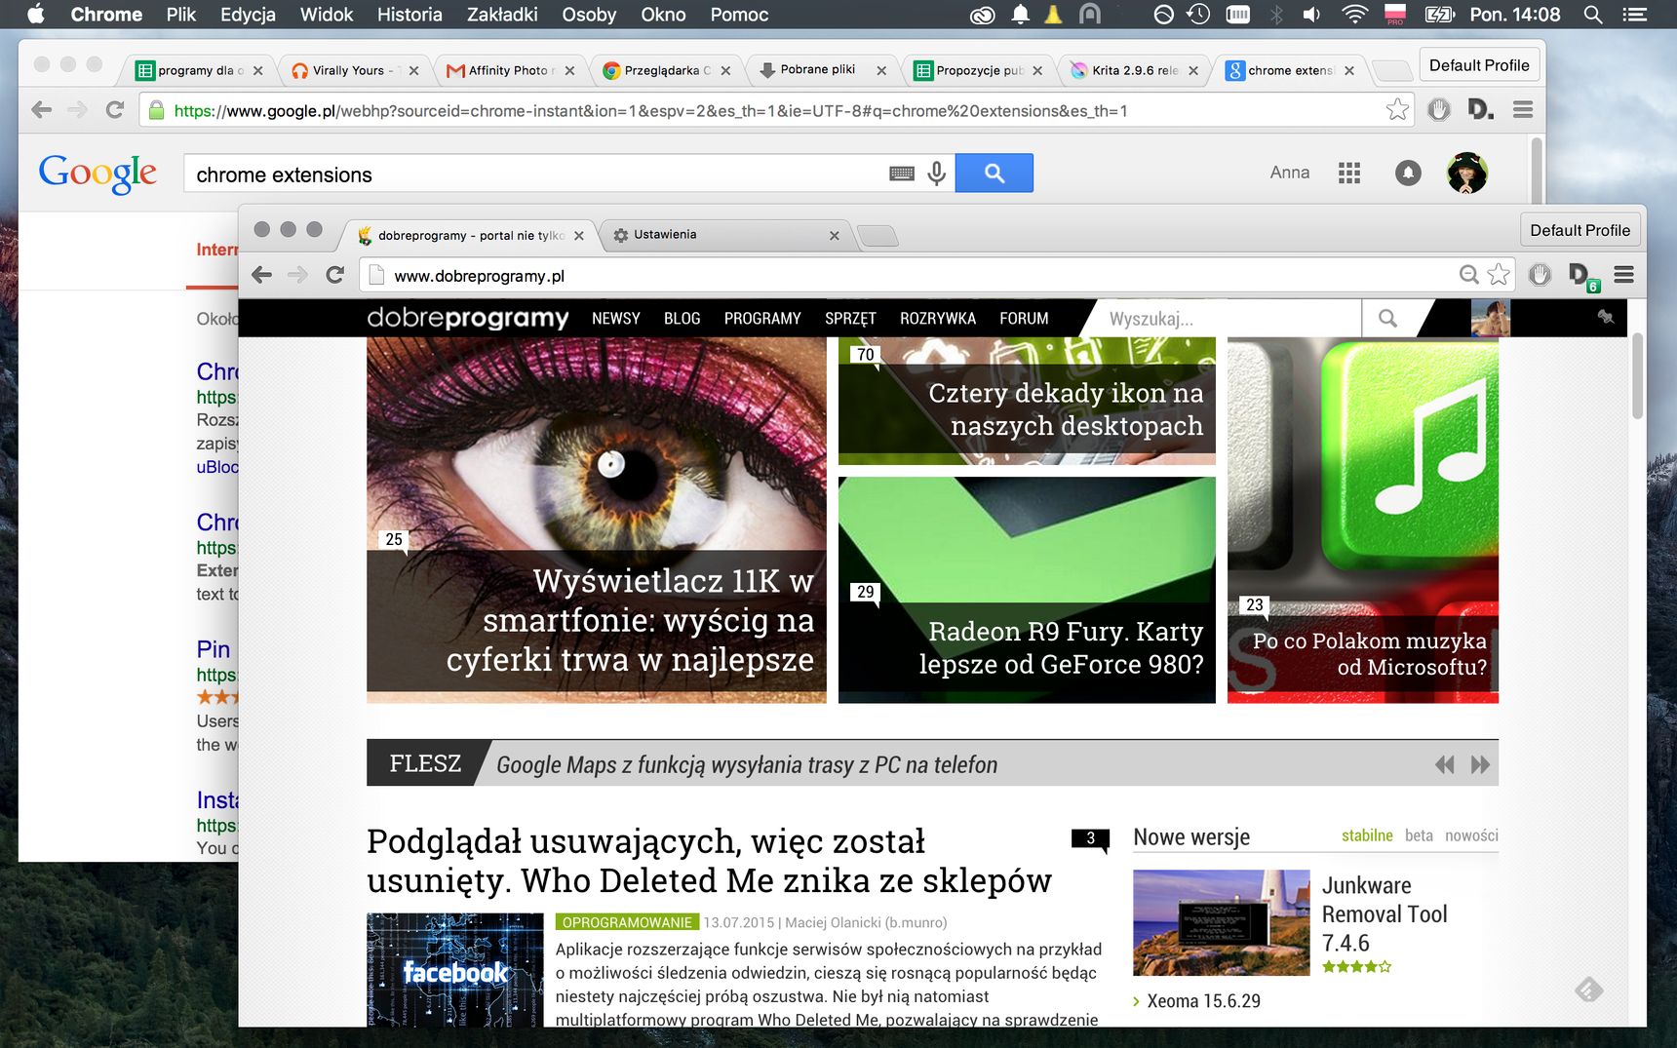Open zoom magnifier icon in front address bar
The height and width of the screenshot is (1048, 1677).
point(1468,275)
